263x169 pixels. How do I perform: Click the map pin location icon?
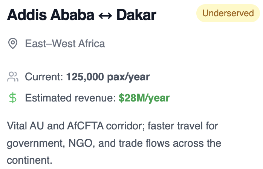click(13, 43)
